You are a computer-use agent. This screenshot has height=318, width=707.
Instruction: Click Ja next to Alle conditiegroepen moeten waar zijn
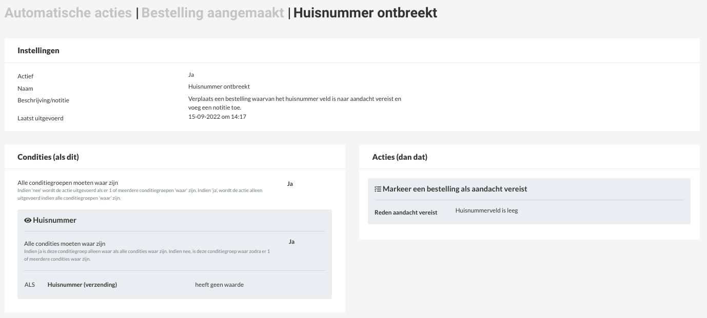290,184
